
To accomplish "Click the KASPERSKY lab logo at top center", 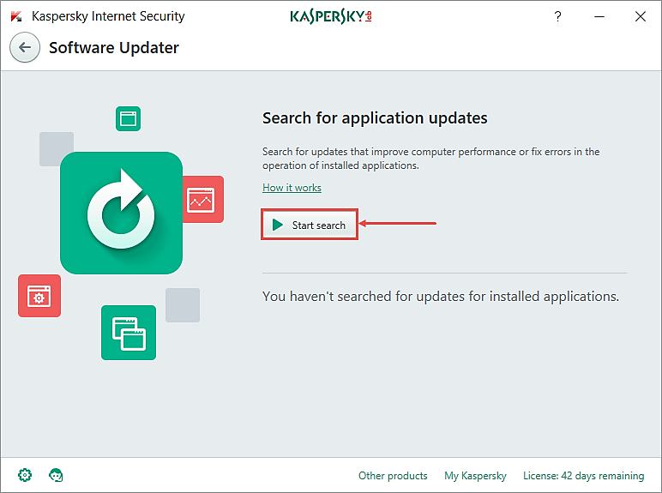I will 331,16.
